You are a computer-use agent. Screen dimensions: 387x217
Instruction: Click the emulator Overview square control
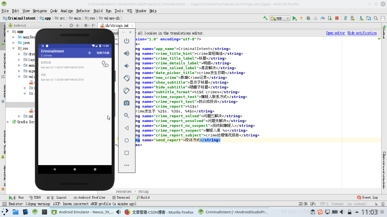tap(127, 153)
